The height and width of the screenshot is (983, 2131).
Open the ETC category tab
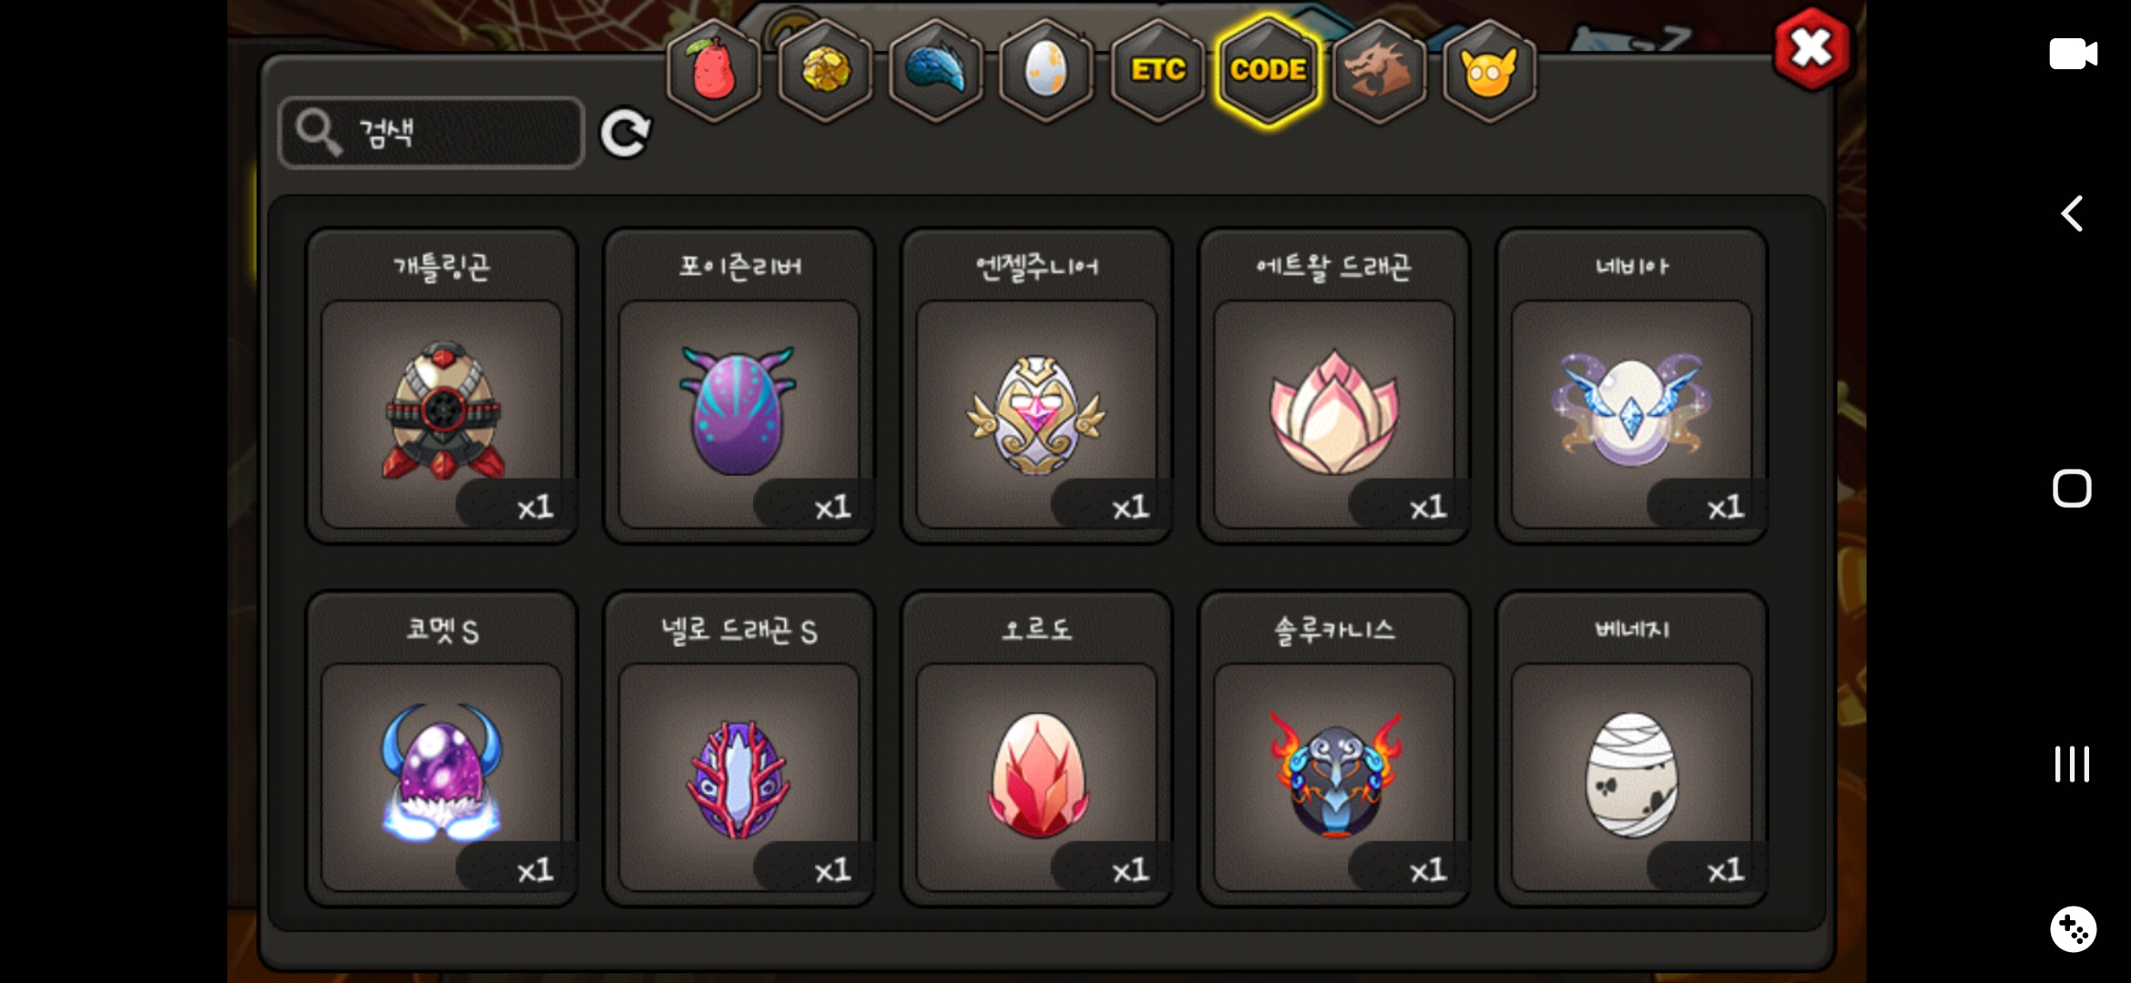click(1157, 70)
